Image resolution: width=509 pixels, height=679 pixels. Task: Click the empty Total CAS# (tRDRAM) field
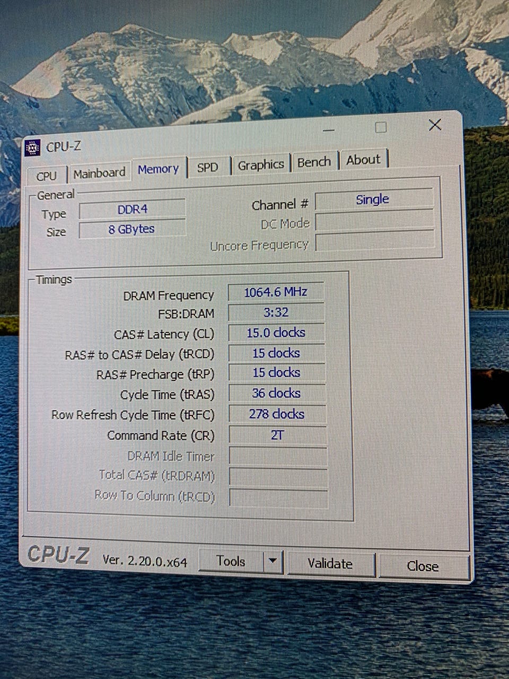(x=278, y=476)
